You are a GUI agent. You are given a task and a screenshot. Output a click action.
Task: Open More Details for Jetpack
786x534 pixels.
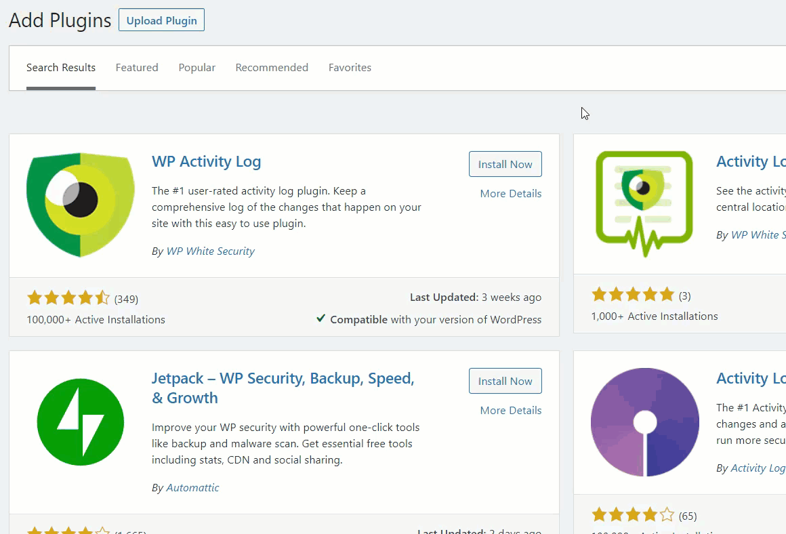511,410
